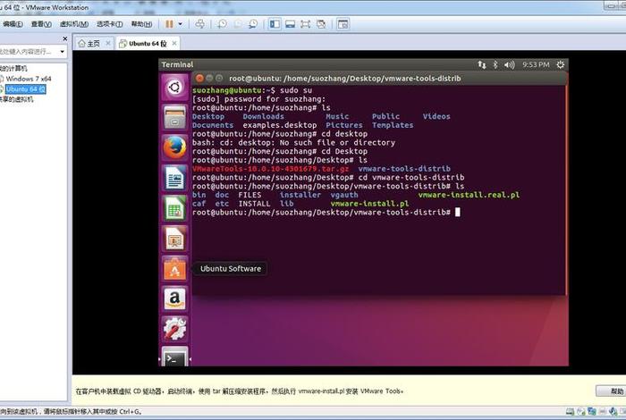Click the 9:53 PM clock indicator
The height and width of the screenshot is (420, 626).
[536, 64]
